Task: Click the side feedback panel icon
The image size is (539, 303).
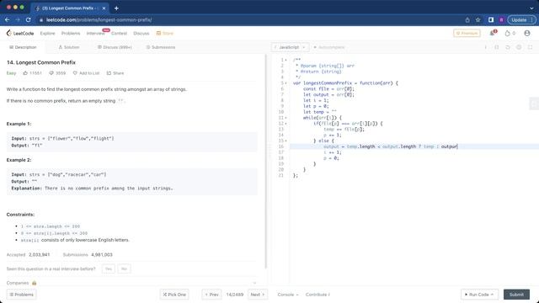Action: (534, 104)
